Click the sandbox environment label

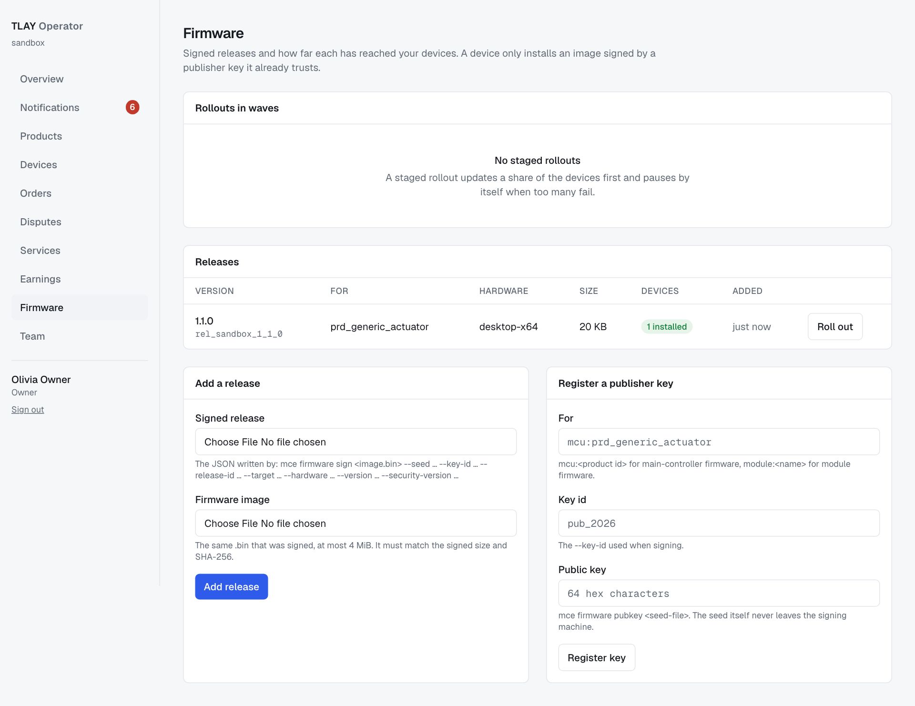[x=28, y=43]
